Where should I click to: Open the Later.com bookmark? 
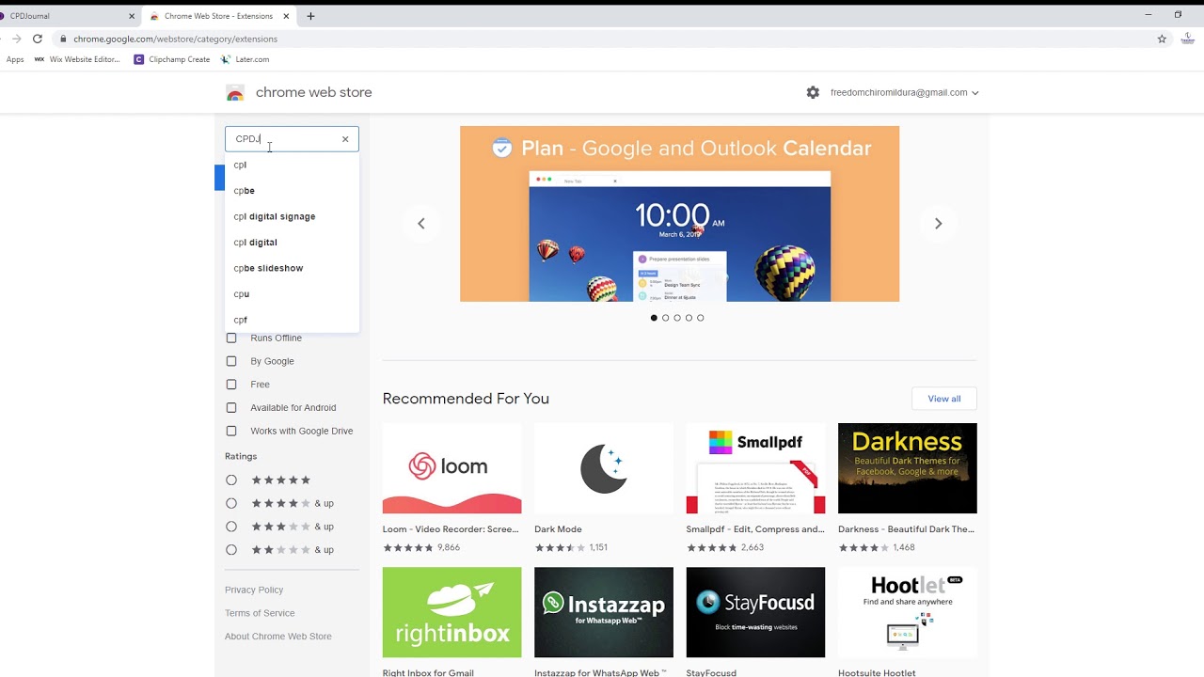(x=245, y=59)
